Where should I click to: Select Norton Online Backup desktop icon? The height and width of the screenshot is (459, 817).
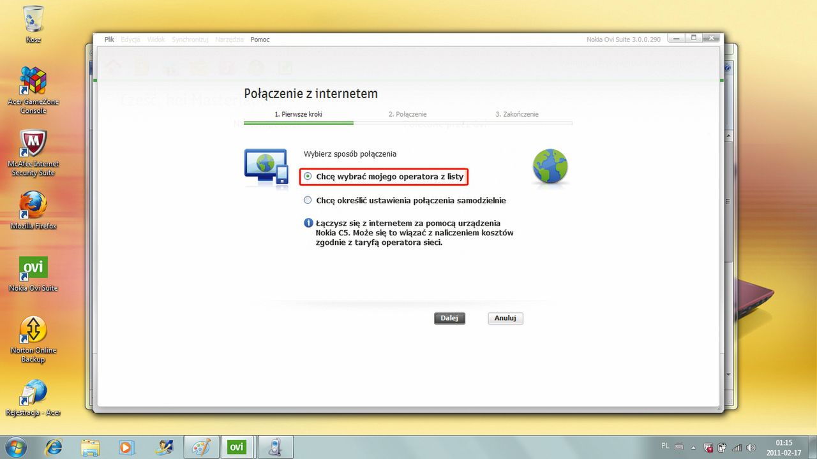pyautogui.click(x=33, y=340)
